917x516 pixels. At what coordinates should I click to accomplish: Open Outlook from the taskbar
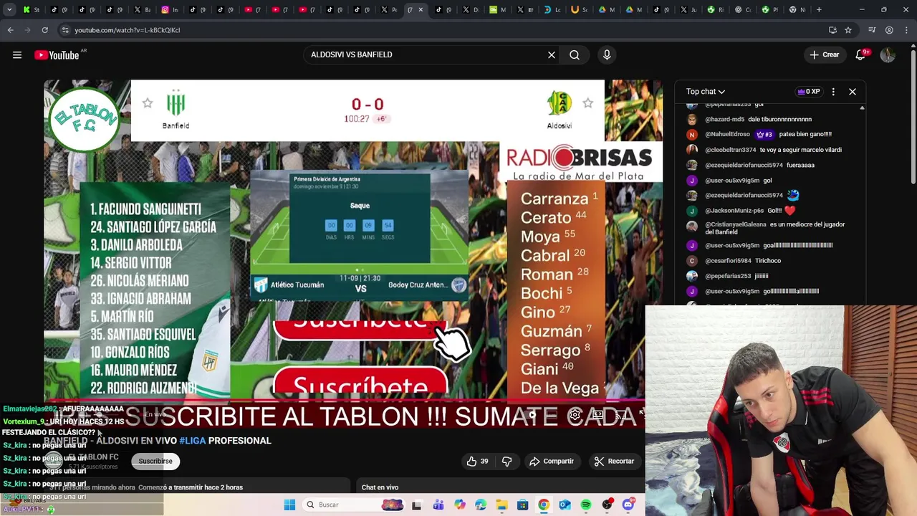click(565, 505)
